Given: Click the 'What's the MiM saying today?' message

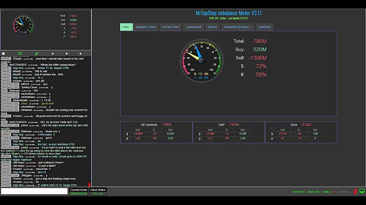Looking at the screenshot, I should click(58, 65).
